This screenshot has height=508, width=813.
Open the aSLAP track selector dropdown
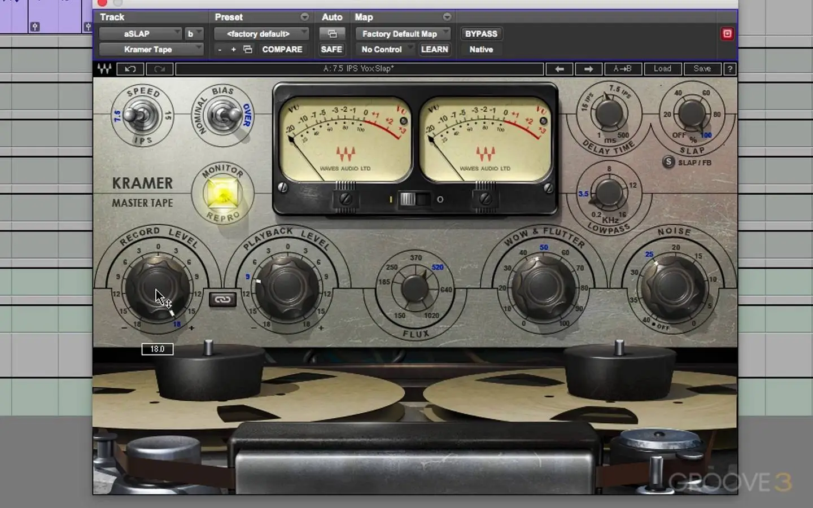(141, 34)
